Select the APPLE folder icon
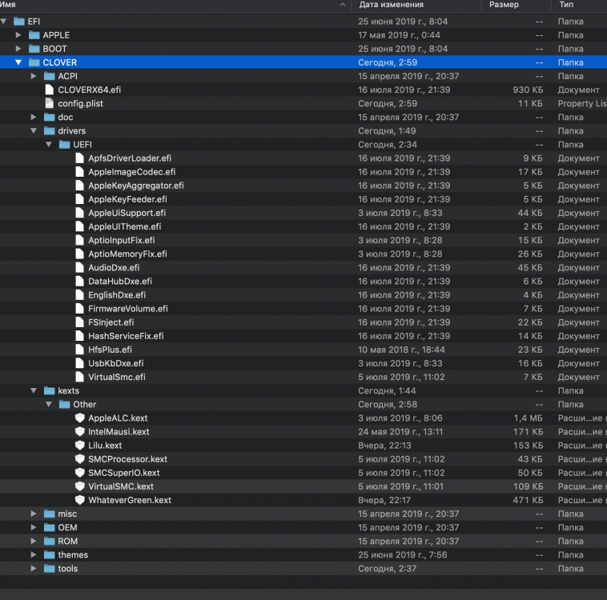 click(34, 35)
